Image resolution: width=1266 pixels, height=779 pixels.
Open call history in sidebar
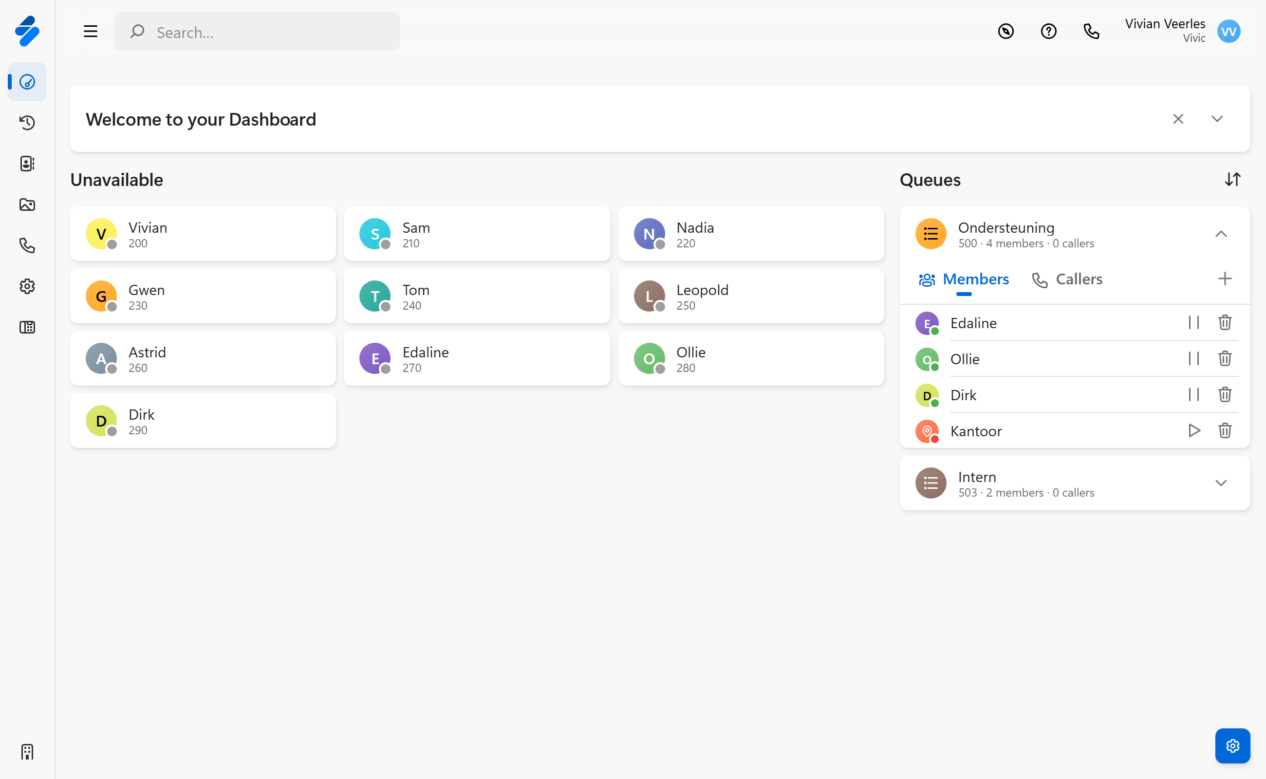tap(27, 123)
